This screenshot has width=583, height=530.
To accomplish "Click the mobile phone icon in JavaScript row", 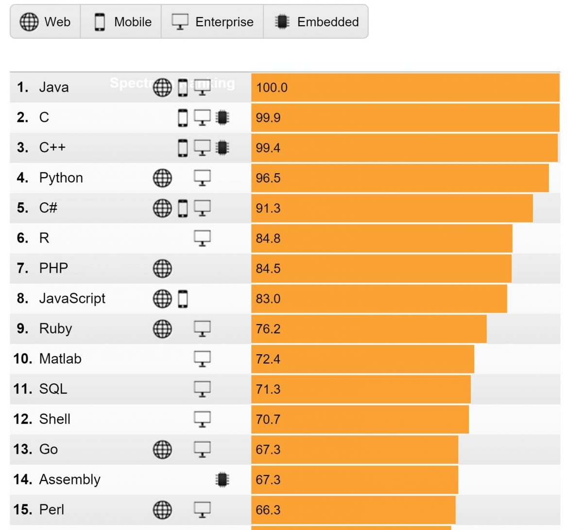I will (x=183, y=298).
